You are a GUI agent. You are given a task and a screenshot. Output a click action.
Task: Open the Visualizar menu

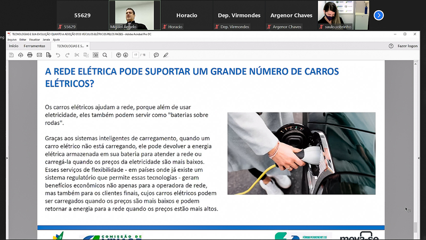click(x=34, y=39)
